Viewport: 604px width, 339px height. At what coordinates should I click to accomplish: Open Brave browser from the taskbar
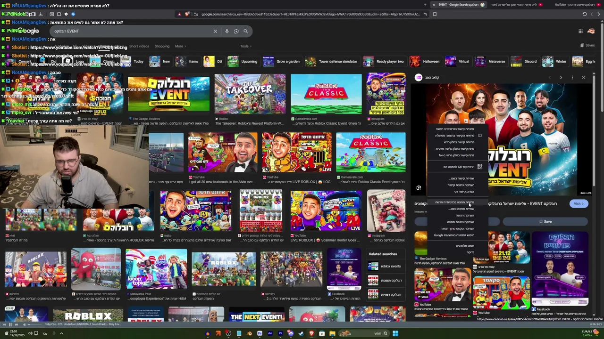click(311, 333)
